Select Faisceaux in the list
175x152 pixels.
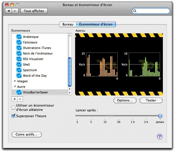(x=30, y=42)
